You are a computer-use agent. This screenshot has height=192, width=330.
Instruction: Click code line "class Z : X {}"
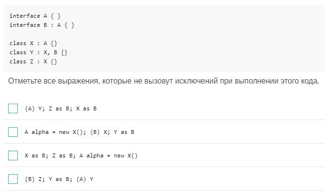pyautogui.click(x=33, y=61)
